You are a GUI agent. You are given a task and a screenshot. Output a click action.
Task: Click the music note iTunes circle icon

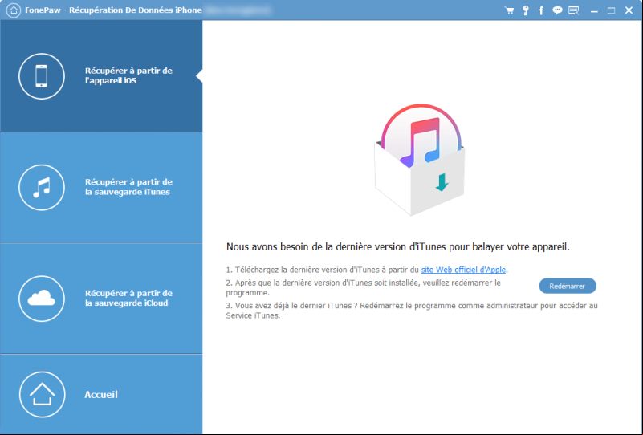(x=42, y=187)
